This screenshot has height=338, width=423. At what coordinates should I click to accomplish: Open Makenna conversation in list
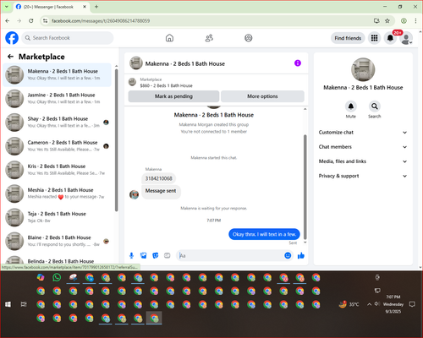58,74
